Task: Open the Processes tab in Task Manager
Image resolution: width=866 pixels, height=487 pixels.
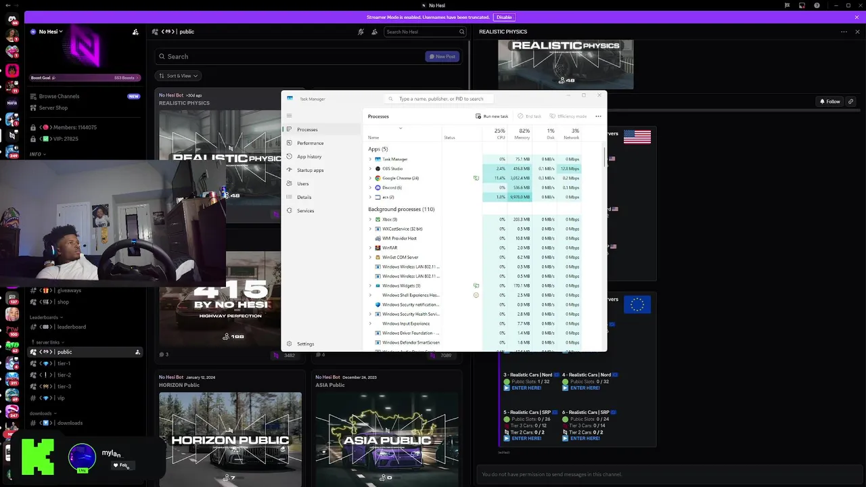Action: click(x=322, y=129)
